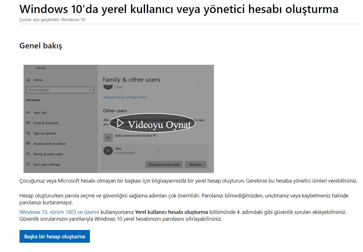Image resolution: width=363 pixels, height=252 pixels.
Task: Click the page title Windows 10'da yerel kullanıcı
Action: click(179, 9)
